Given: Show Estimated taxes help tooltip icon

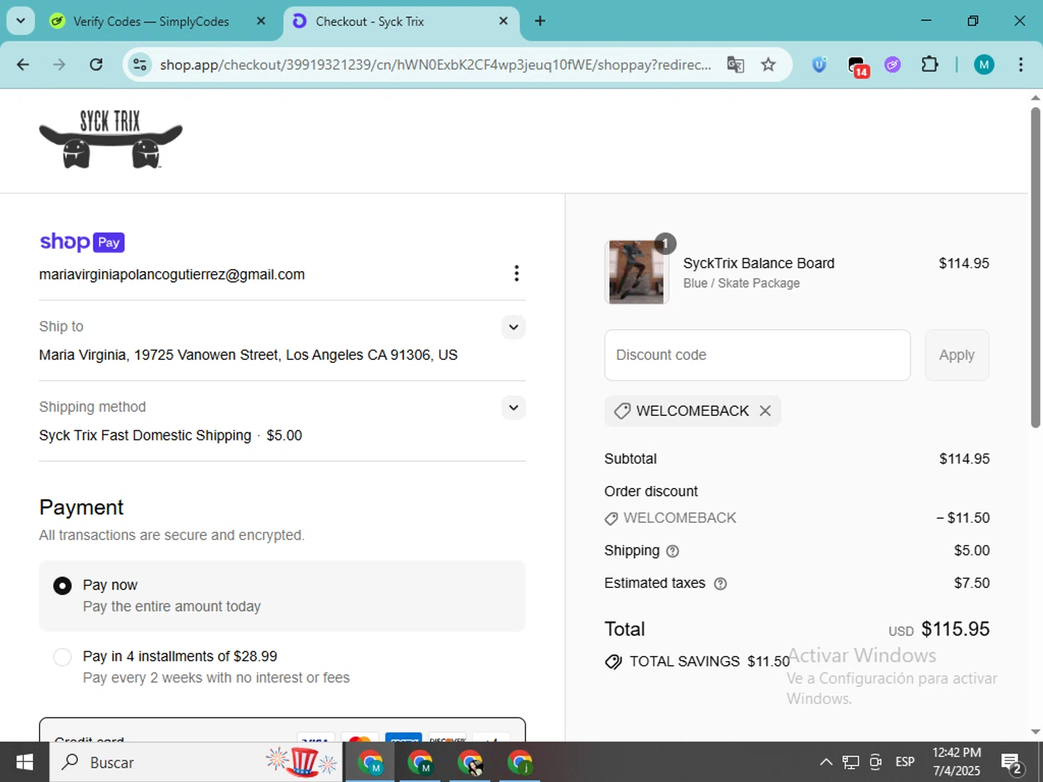Looking at the screenshot, I should [x=720, y=584].
